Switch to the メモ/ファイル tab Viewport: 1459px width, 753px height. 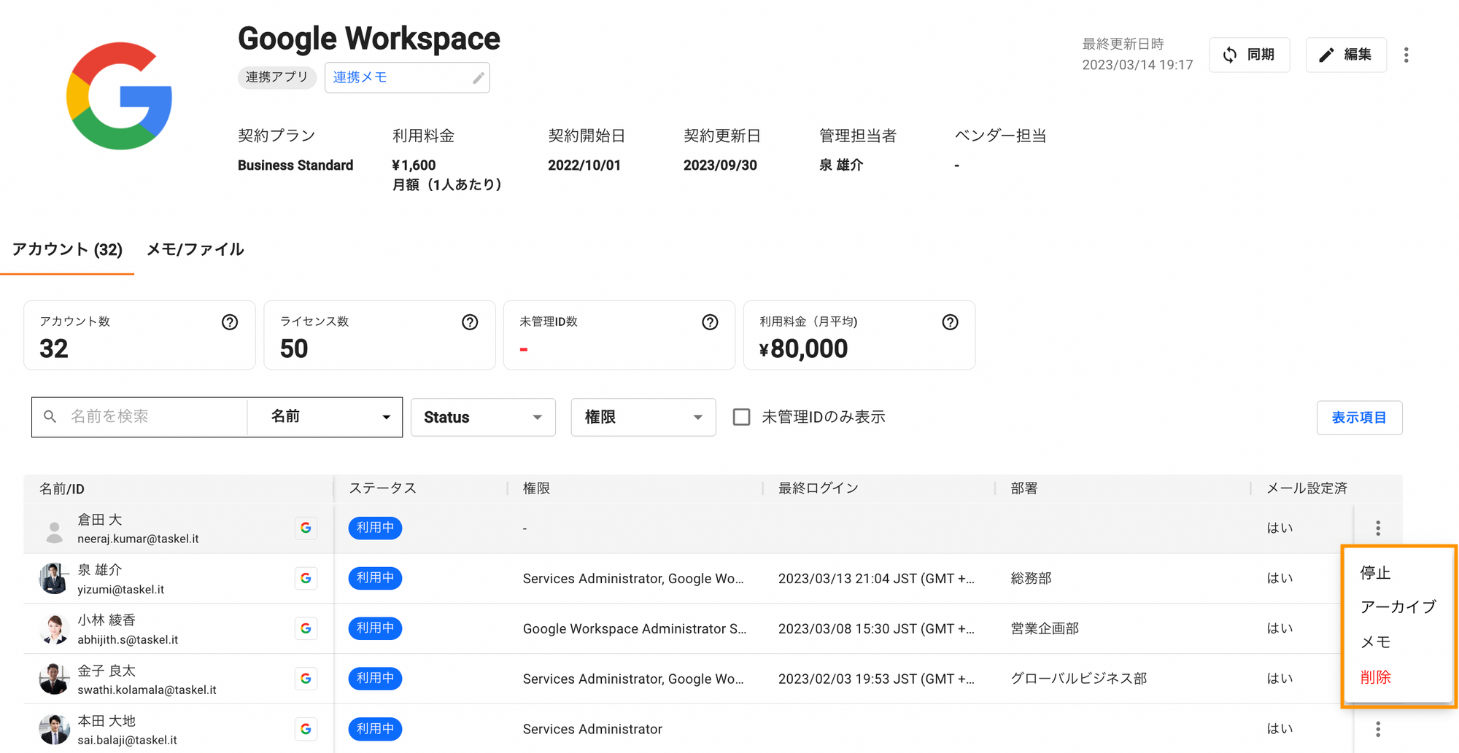pyautogui.click(x=195, y=249)
